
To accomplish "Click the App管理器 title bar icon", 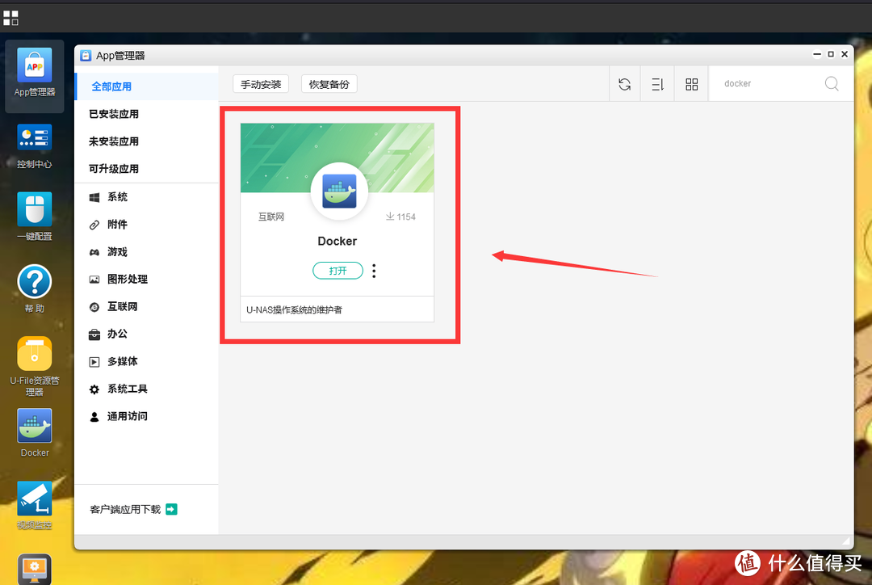I will 85,56.
